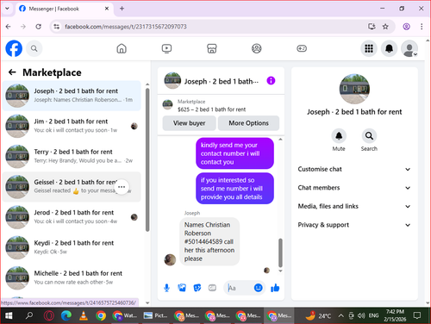Open the Windows Start menu

[x=9, y=315]
